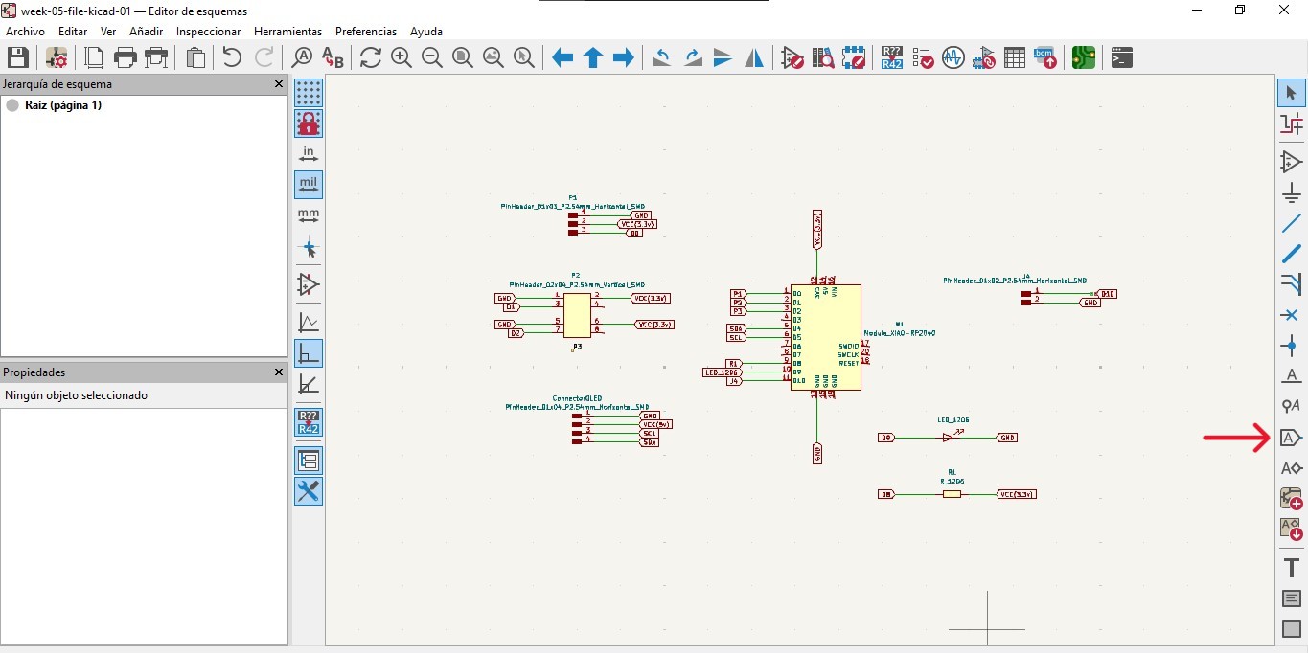Navigate back with the left blue arrow

click(562, 57)
